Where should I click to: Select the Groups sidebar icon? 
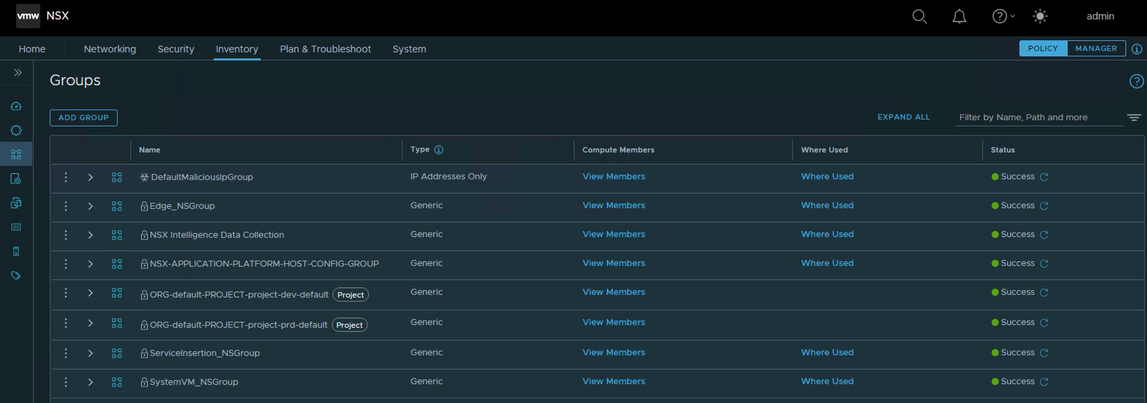click(x=16, y=154)
